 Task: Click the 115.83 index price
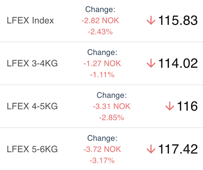pyautogui.click(x=178, y=20)
